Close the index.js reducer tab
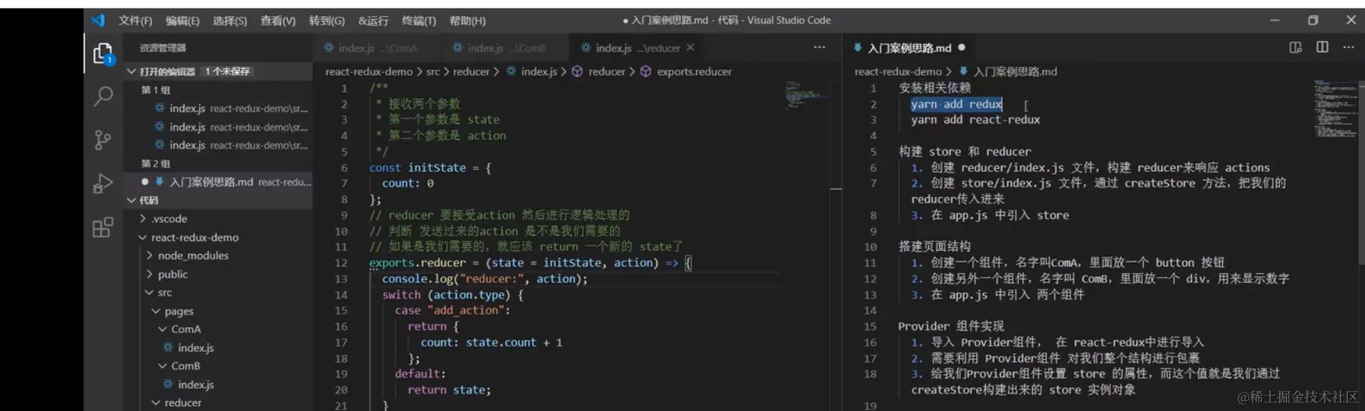 [x=690, y=47]
